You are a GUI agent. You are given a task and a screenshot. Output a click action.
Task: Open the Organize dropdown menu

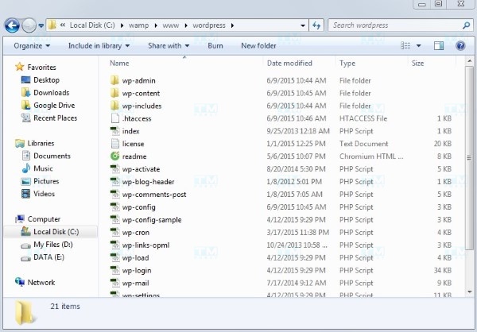(31, 46)
